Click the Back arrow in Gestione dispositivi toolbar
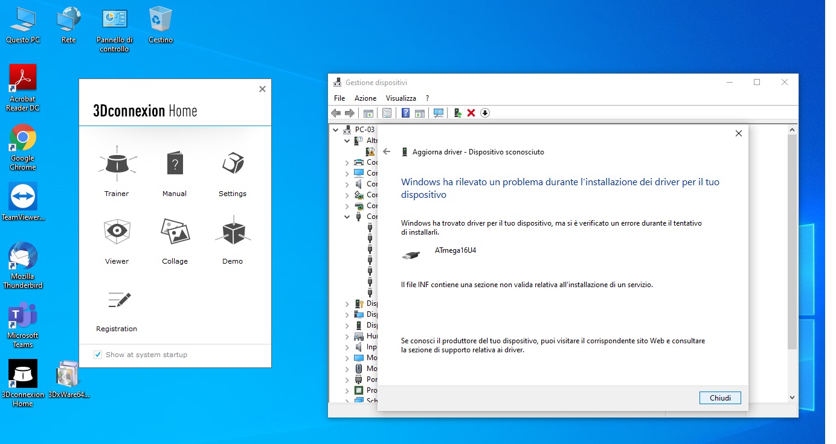Image resolution: width=836 pixels, height=444 pixels. click(336, 113)
